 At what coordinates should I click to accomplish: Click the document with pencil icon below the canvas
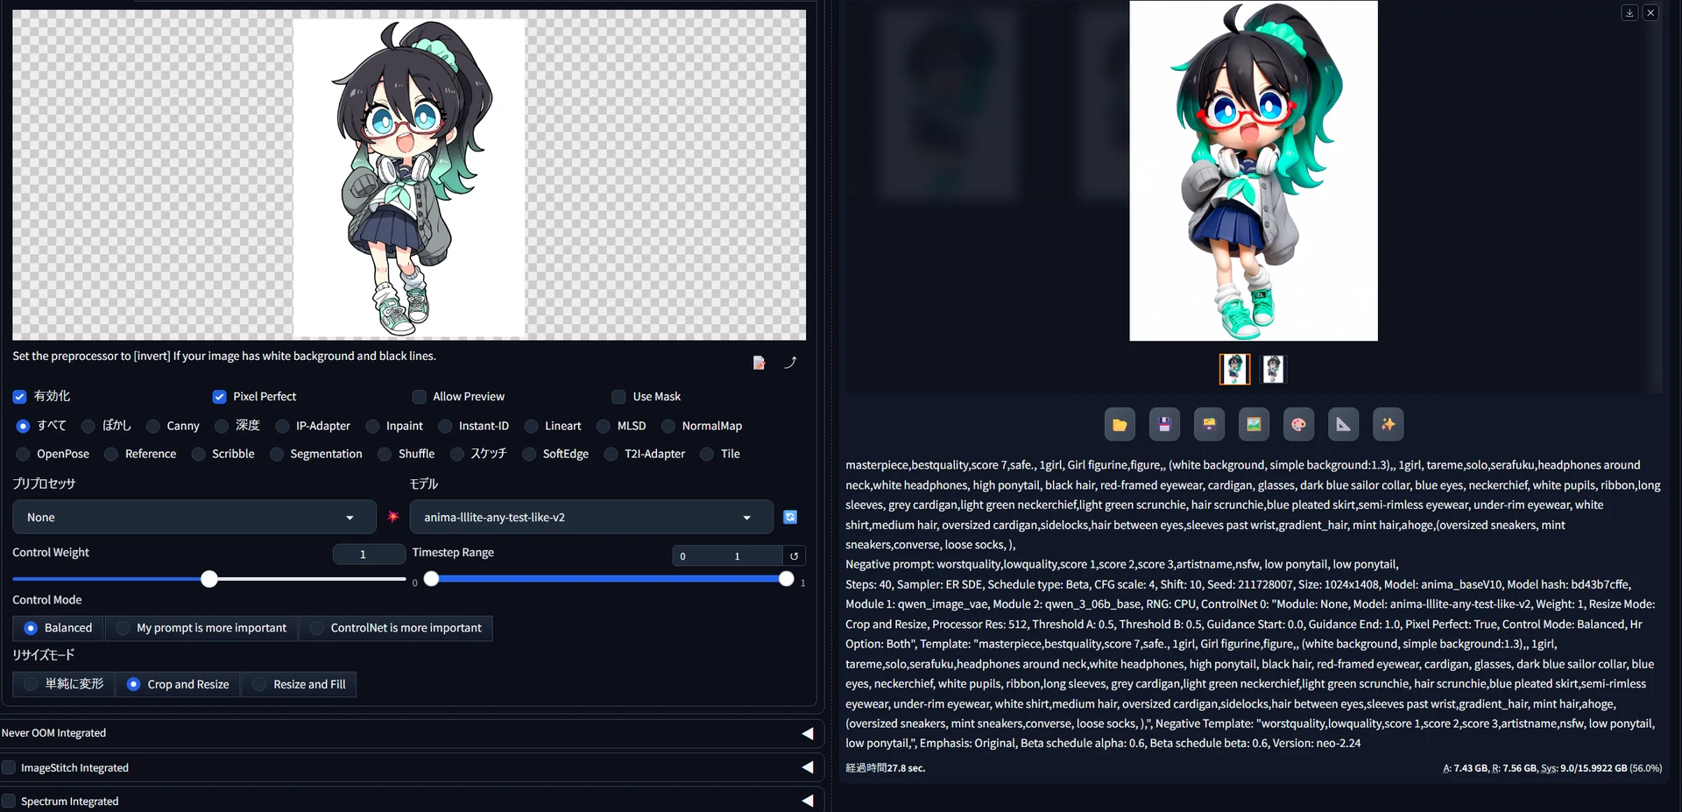pos(759,363)
